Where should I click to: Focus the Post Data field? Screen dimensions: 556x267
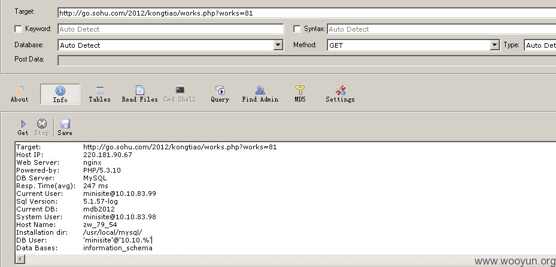(306, 60)
